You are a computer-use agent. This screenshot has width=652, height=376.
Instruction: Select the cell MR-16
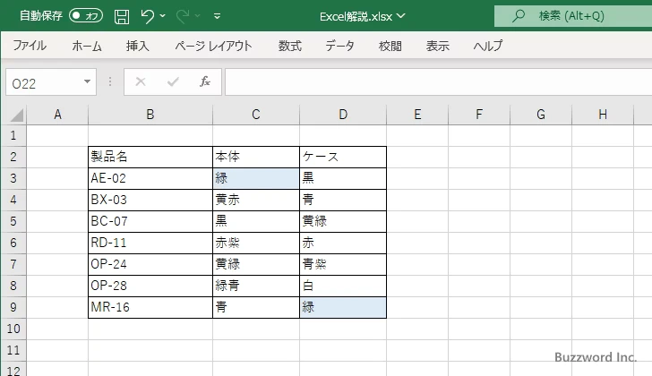point(150,307)
